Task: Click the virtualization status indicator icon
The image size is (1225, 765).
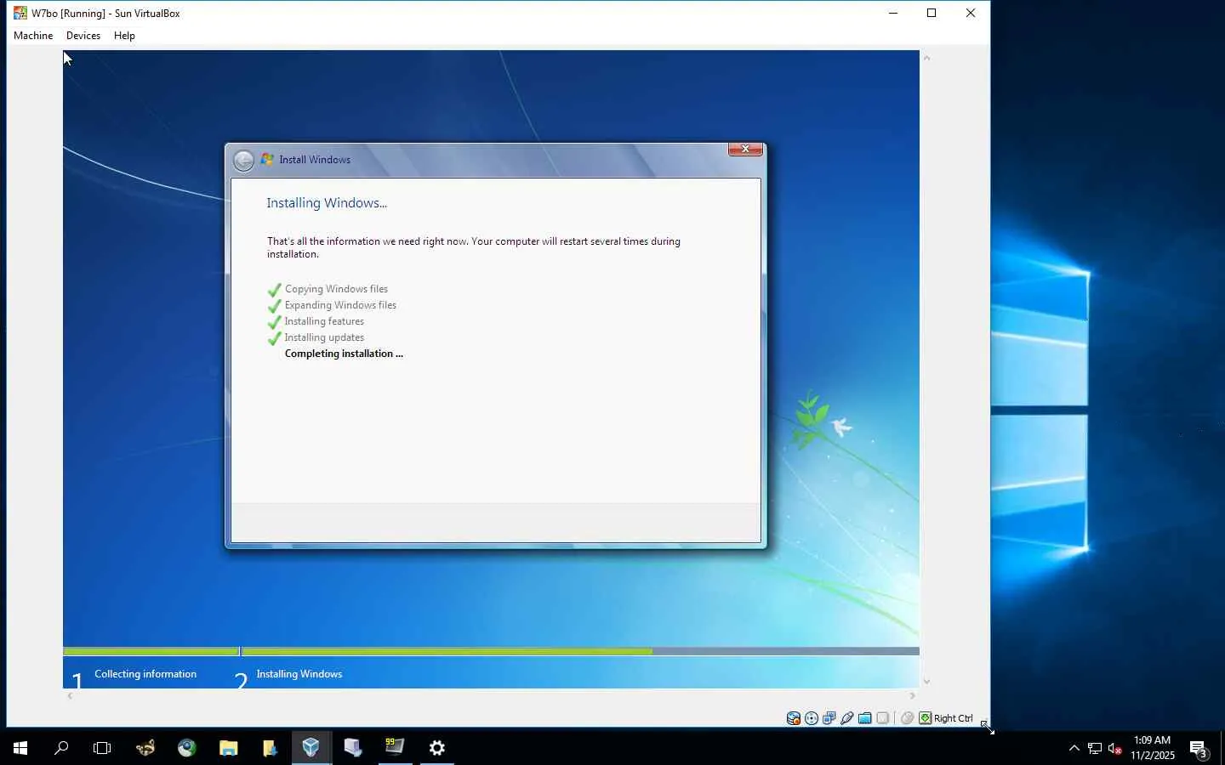Action: click(883, 718)
